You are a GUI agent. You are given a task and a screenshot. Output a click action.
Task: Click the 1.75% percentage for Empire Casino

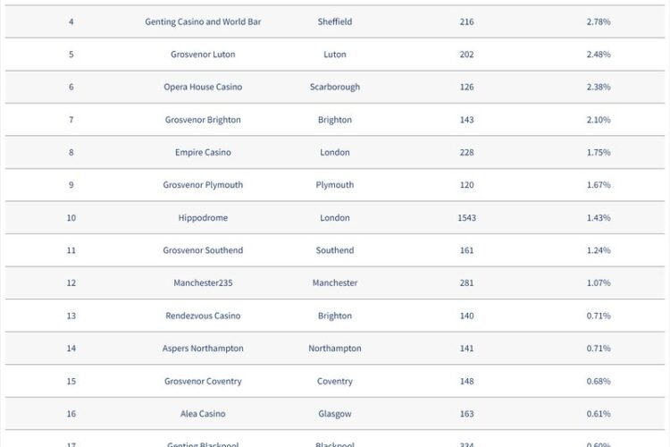pyautogui.click(x=599, y=152)
